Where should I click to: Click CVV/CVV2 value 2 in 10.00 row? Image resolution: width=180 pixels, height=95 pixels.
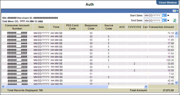click(x=134, y=70)
